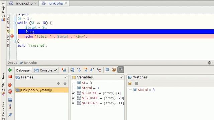Expand $_SERVER array variable
This screenshot has width=214, height=120.
73,98
